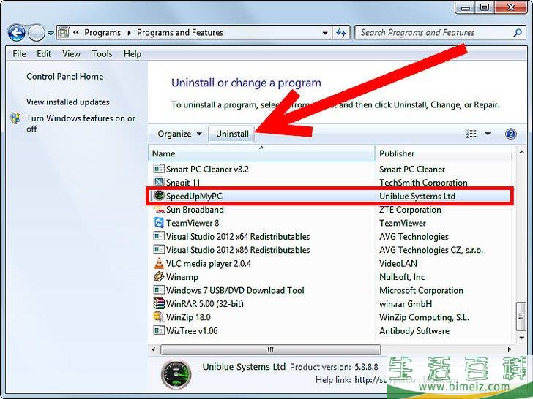Click the WinRAR 5.00 books icon
Image resolution: width=533 pixels, height=399 pixels.
(x=159, y=303)
